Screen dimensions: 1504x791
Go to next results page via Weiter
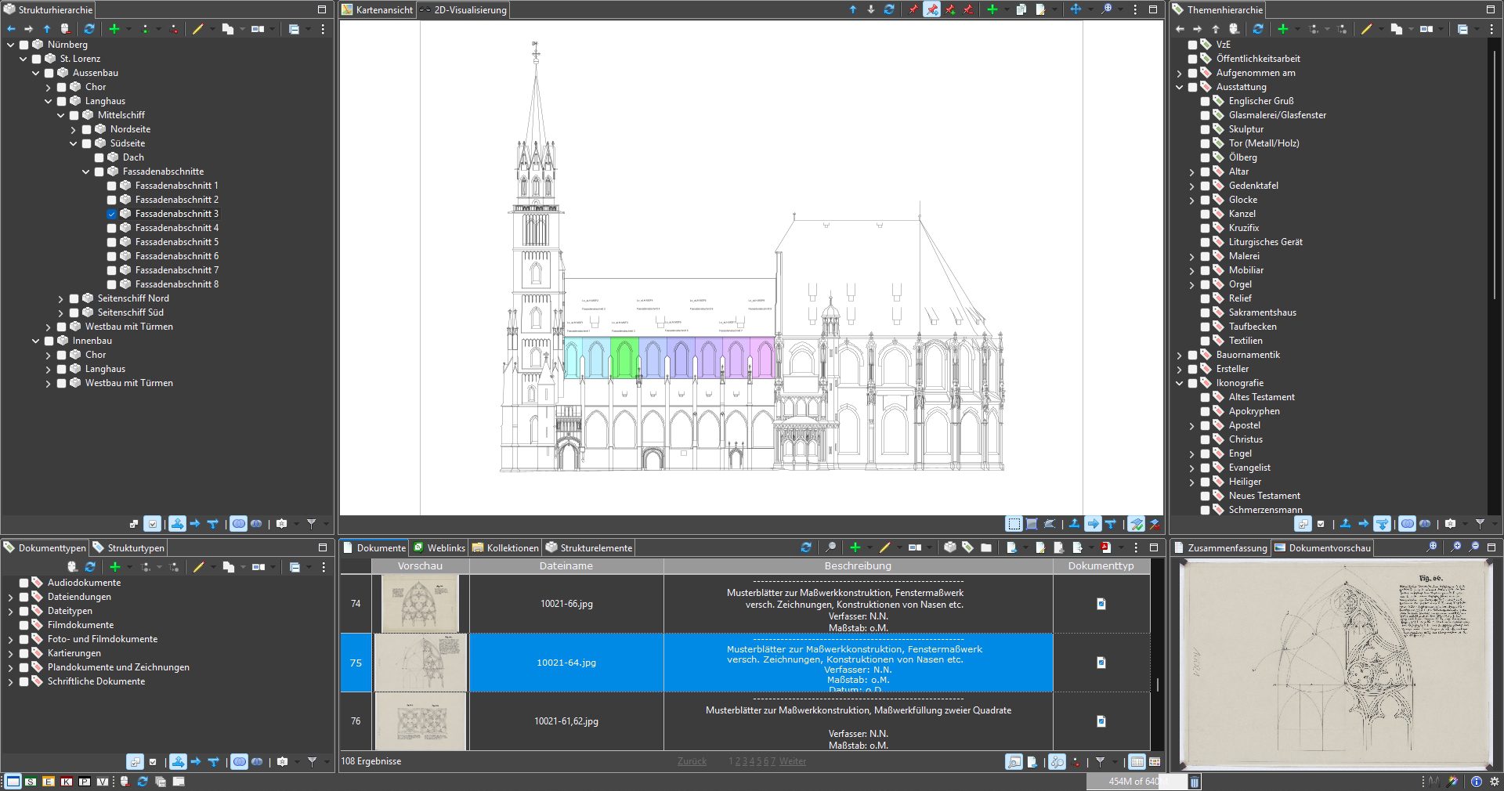pos(792,761)
